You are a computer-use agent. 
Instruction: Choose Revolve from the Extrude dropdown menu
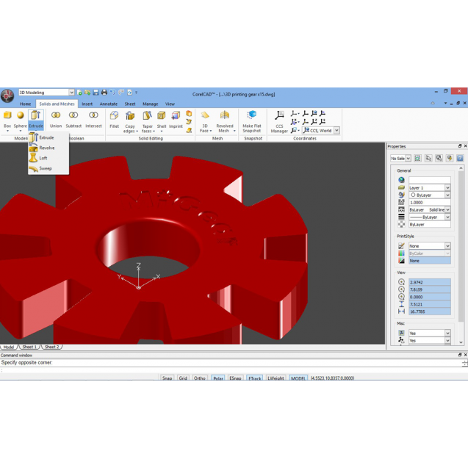click(48, 148)
